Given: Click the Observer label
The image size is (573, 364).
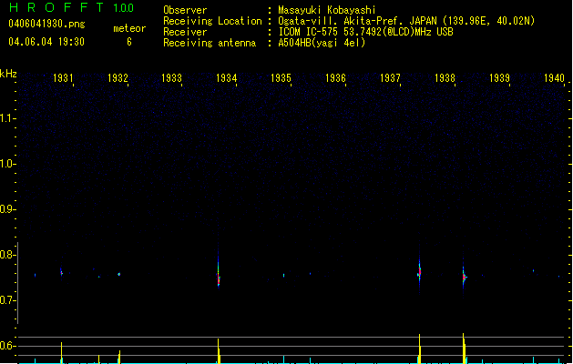Looking at the screenshot, I should pos(185,10).
